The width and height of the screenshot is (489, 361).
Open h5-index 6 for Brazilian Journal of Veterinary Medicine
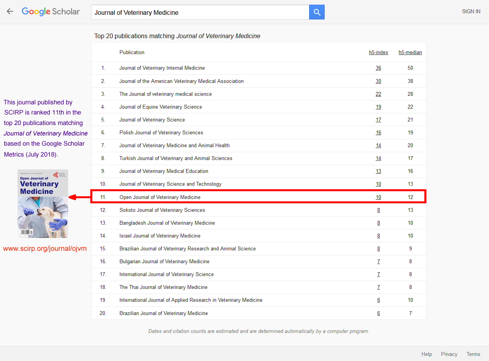point(378,313)
